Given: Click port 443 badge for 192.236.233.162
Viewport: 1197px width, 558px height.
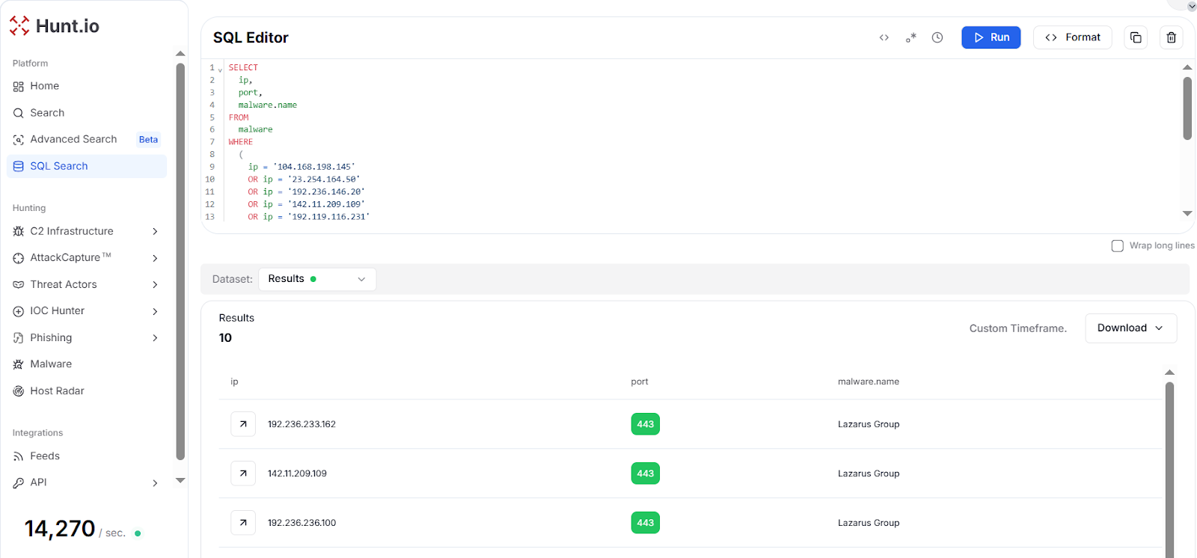Looking at the screenshot, I should [646, 424].
